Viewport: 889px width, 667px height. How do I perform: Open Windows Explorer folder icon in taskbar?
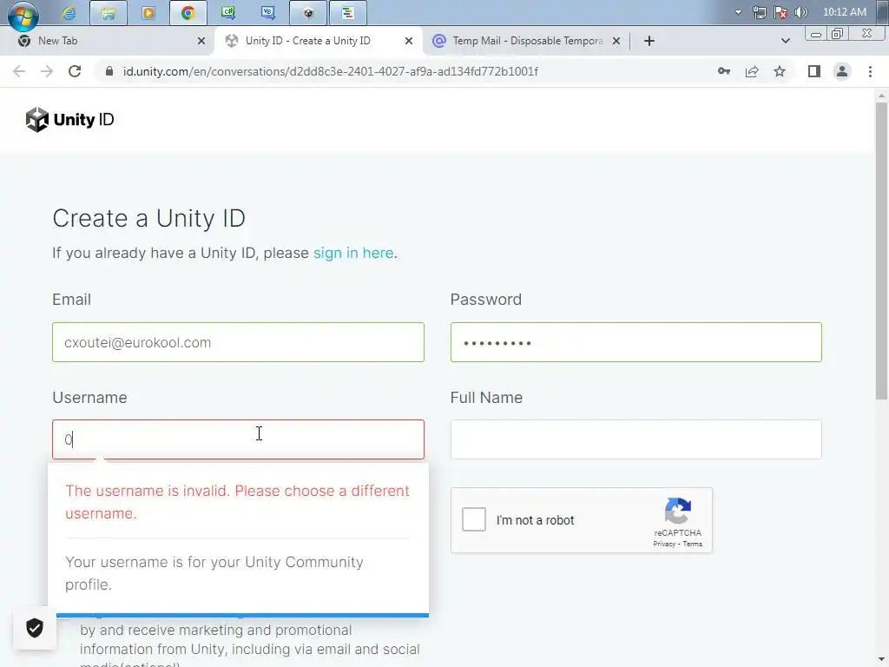(x=109, y=13)
